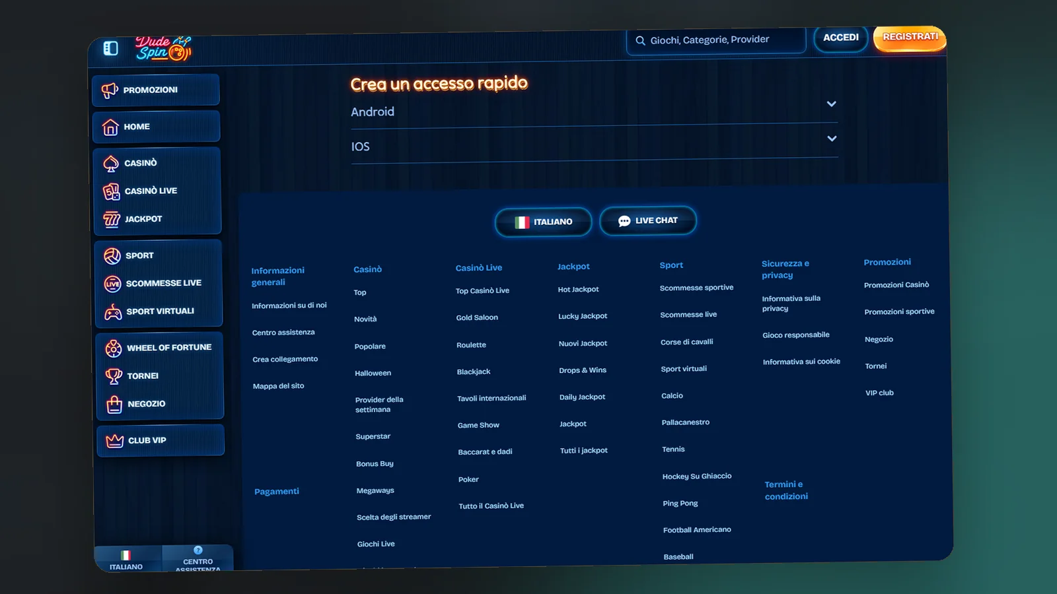This screenshot has height=594, width=1057.
Task: Open the Pagamenti footer heading link
Action: pos(277,492)
